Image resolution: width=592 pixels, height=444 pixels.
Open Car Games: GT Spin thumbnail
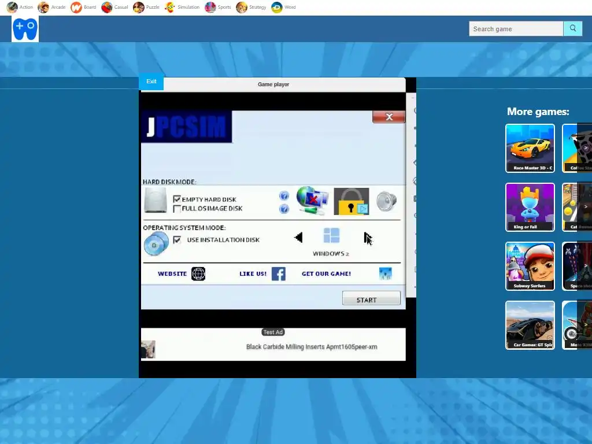pos(530,325)
